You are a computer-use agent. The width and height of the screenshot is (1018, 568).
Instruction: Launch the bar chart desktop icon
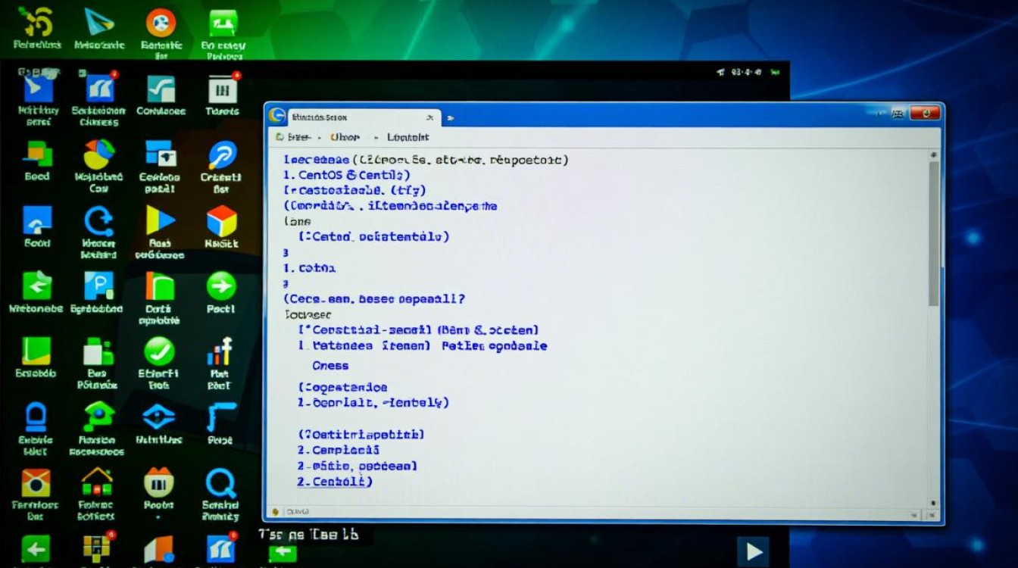click(x=220, y=351)
